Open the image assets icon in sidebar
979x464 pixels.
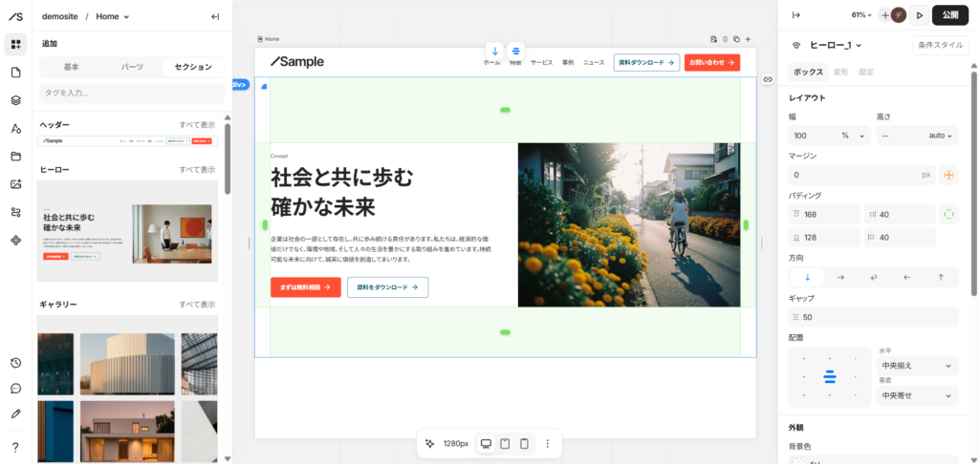pyautogui.click(x=15, y=184)
